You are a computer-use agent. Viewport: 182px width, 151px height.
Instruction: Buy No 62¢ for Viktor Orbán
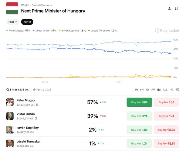[x=166, y=116]
